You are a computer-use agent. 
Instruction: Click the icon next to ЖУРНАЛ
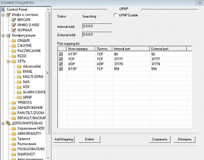(14, 30)
